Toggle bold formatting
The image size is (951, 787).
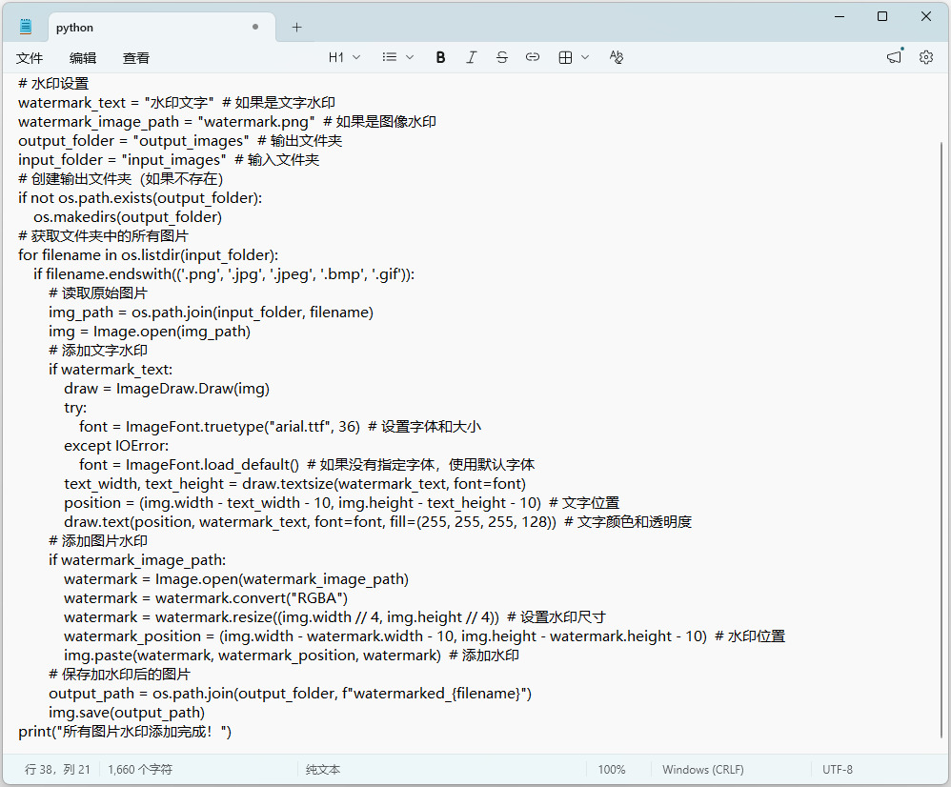440,57
